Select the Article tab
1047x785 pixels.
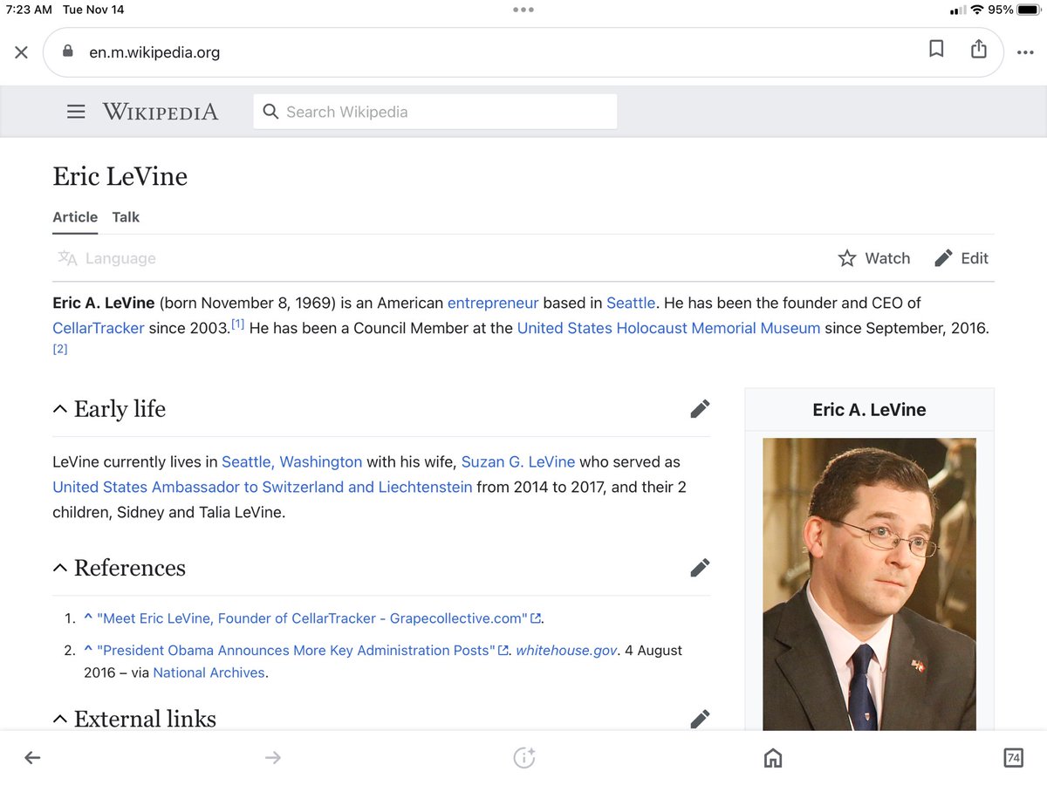click(x=75, y=217)
